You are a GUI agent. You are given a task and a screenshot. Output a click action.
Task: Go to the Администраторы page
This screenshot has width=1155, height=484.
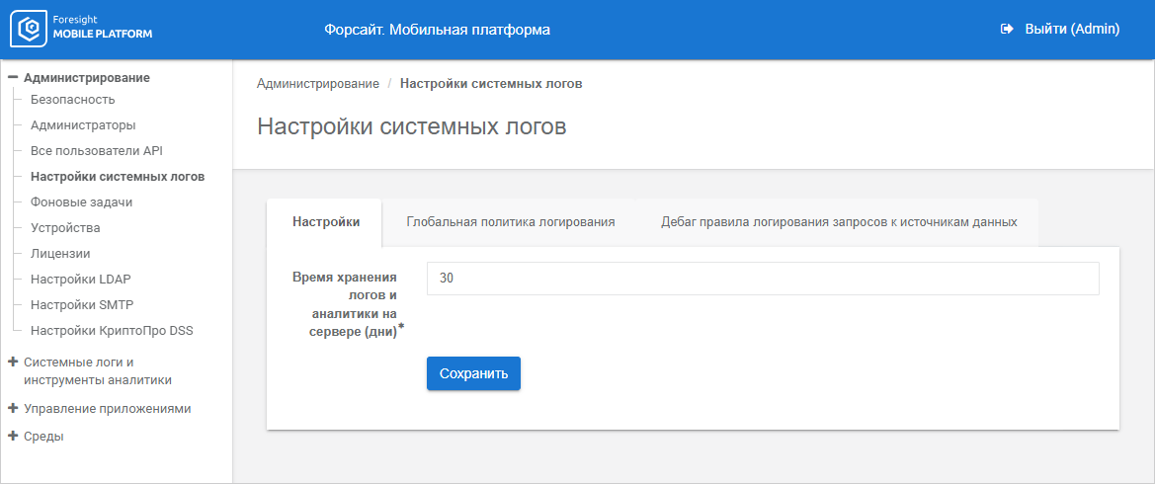tap(83, 125)
